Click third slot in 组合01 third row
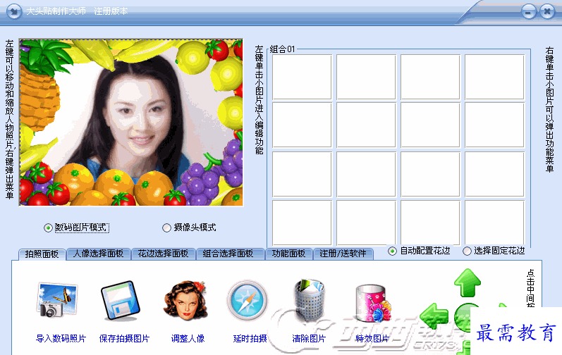 click(430, 174)
